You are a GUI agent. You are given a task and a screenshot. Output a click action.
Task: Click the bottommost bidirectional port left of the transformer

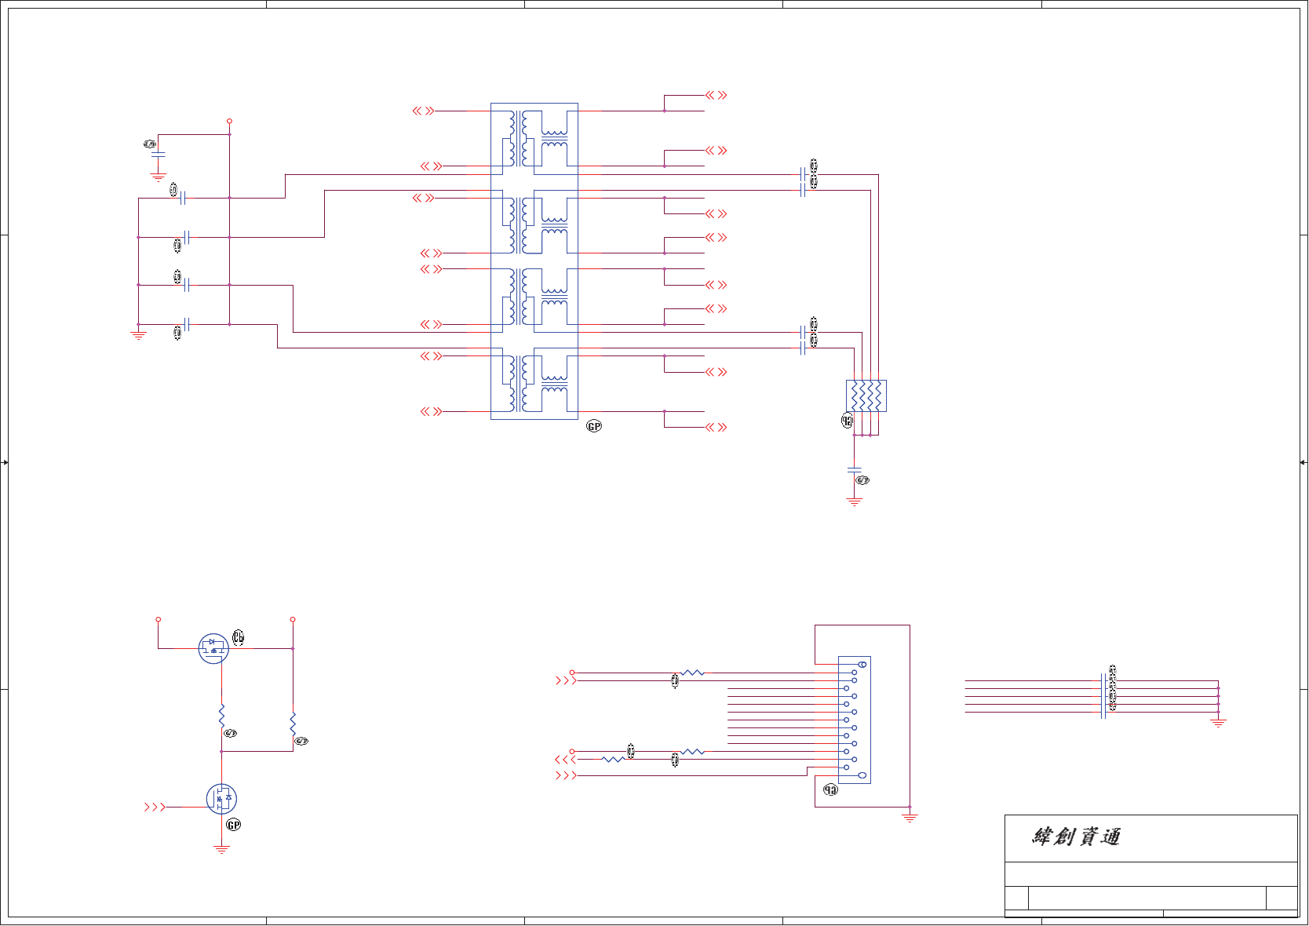point(431,411)
